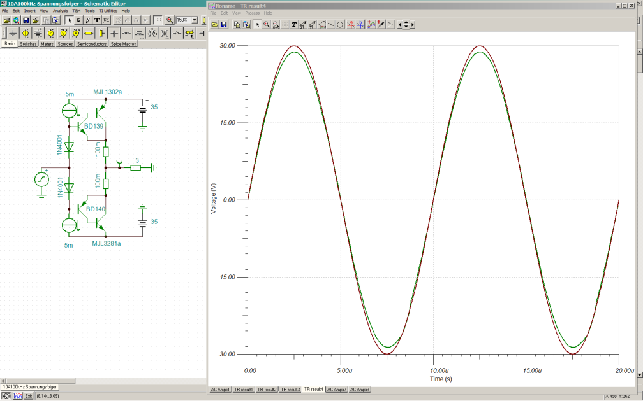Choose the draw ellipse tool in graph toolbar
Viewport: 643px width, 401px height.
click(340, 25)
